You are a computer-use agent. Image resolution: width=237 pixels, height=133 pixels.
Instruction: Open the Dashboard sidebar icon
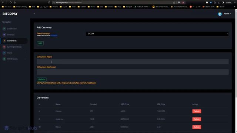point(4,28)
